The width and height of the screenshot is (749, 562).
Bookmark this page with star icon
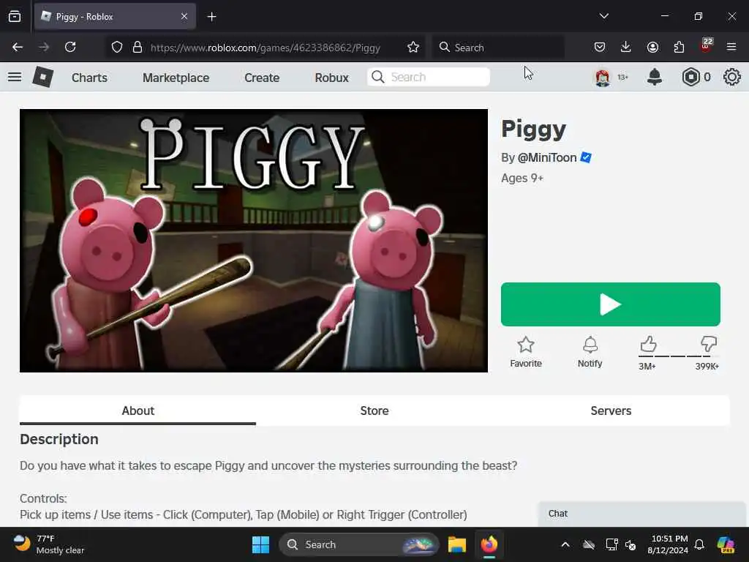[x=413, y=47]
